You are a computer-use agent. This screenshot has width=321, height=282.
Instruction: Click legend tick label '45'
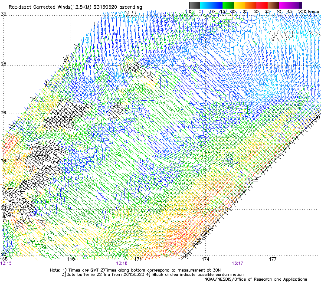tap(289, 12)
